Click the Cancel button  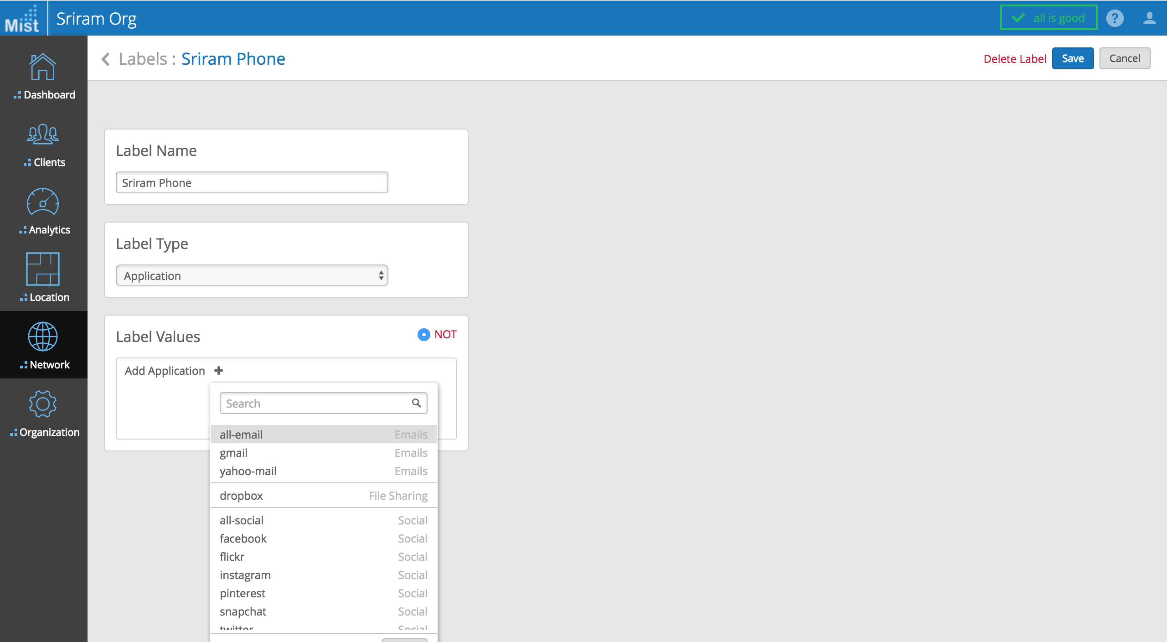coord(1124,58)
